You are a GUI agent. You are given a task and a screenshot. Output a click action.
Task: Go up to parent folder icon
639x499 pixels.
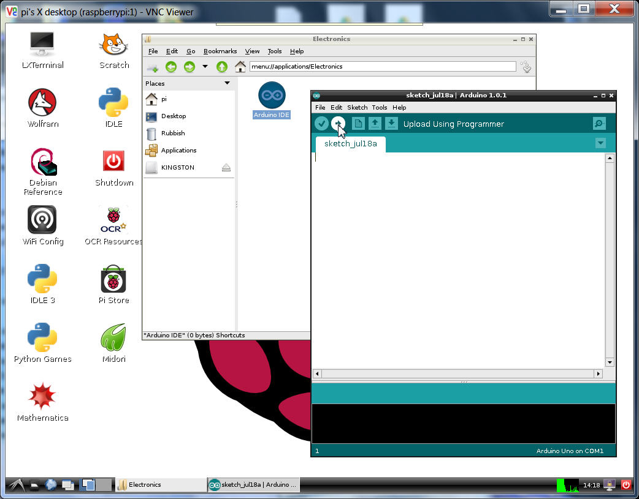point(222,67)
